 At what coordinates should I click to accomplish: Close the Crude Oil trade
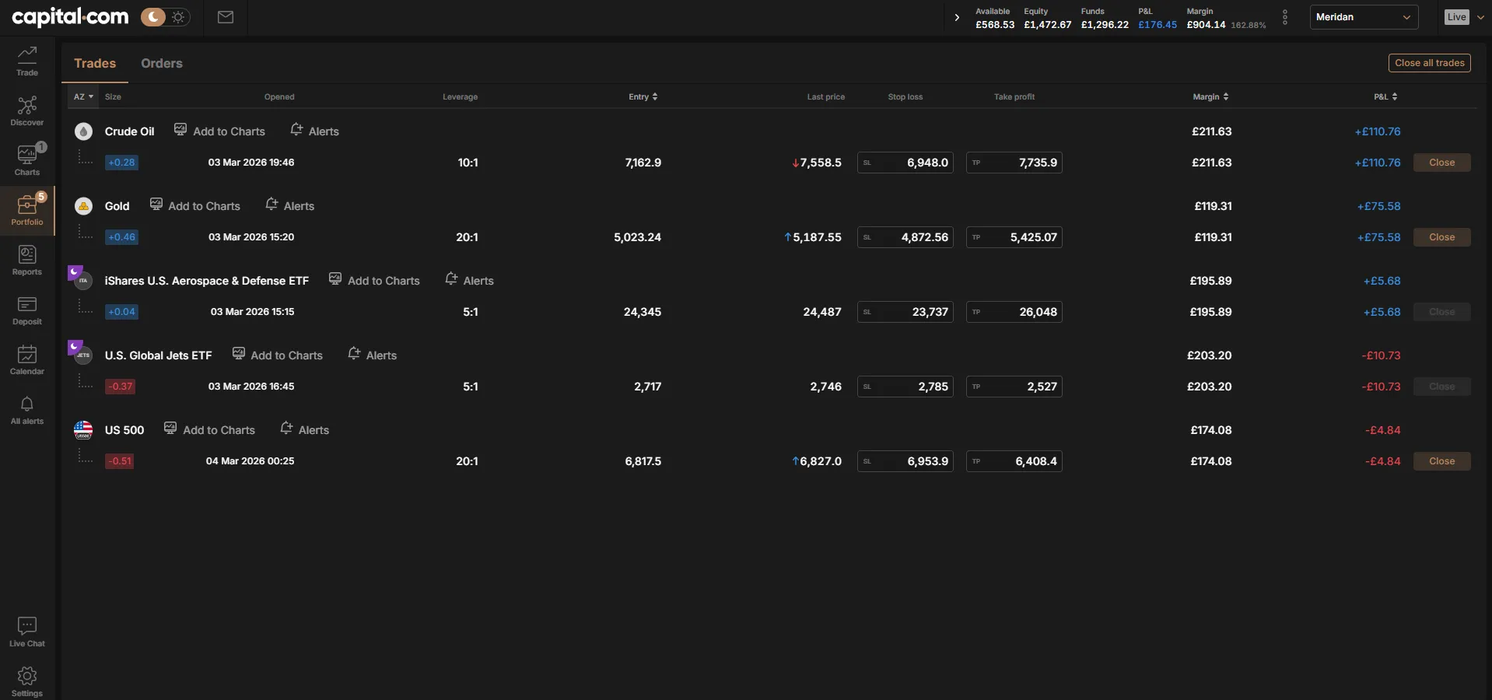(x=1441, y=163)
